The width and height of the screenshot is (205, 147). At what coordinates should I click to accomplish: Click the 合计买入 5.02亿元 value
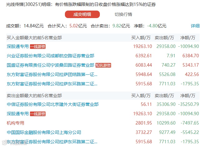point(78,26)
